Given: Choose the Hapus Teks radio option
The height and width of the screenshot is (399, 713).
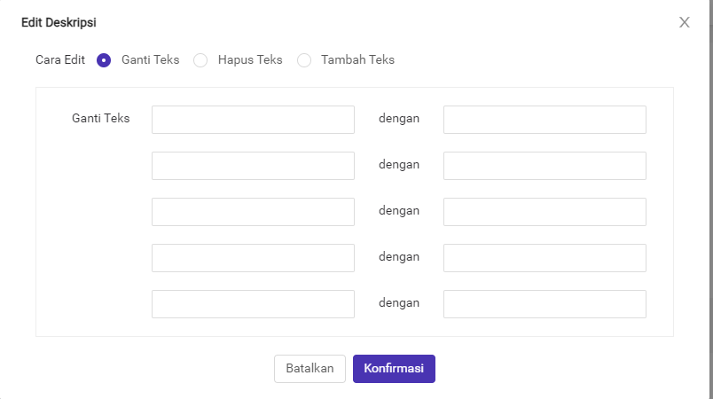Looking at the screenshot, I should 200,60.
